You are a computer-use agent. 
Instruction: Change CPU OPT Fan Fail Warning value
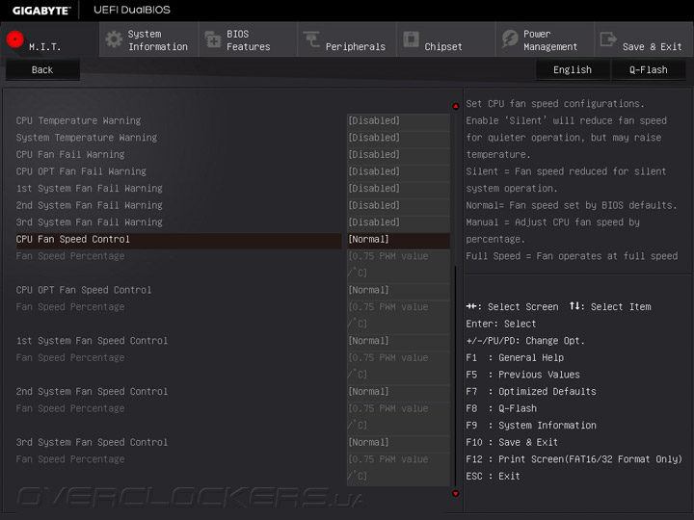[398, 171]
